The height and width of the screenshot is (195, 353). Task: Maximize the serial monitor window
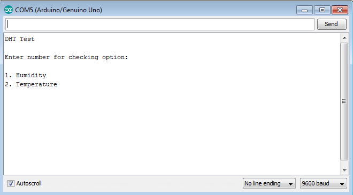(322, 10)
